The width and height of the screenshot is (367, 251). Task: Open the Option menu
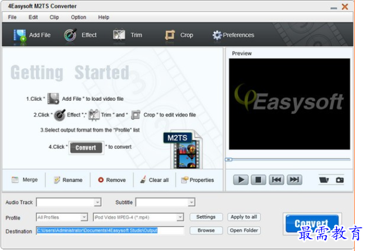click(79, 17)
